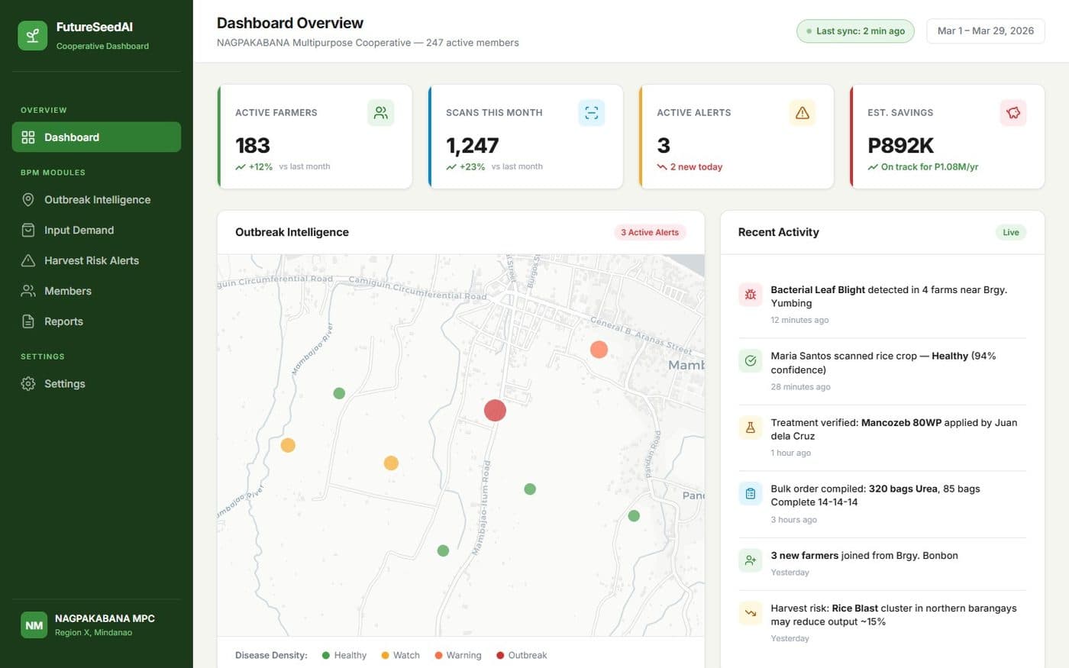Click the yellow Watch legend dot
This screenshot has height=668, width=1069.
point(385,656)
